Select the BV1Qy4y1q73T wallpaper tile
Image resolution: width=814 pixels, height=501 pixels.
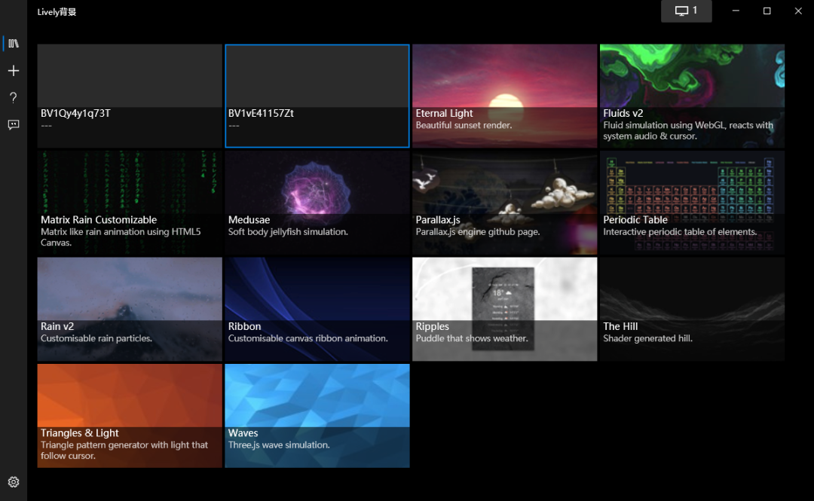coord(130,96)
